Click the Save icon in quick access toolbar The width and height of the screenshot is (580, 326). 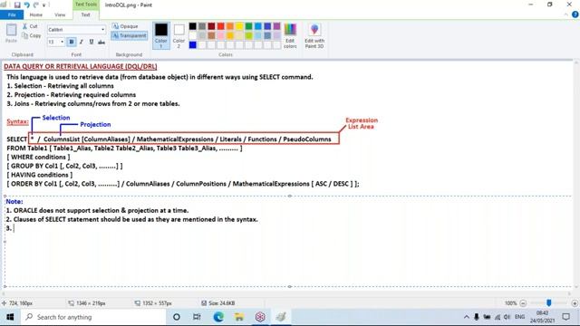click(x=17, y=5)
